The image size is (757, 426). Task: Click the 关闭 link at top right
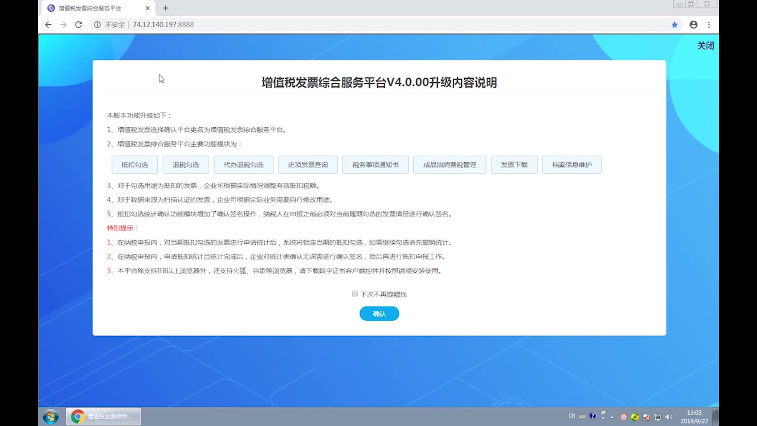tap(706, 46)
